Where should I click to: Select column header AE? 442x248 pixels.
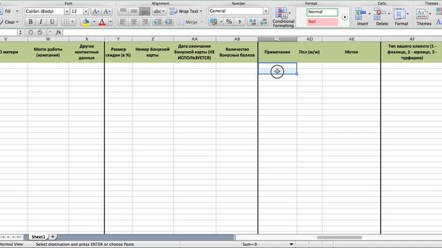pyautogui.click(x=352, y=39)
